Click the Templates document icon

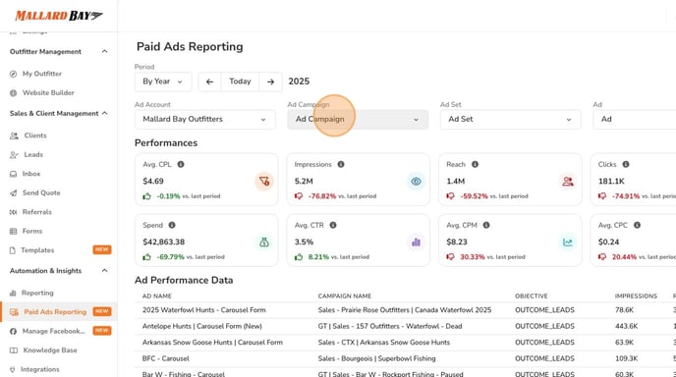13,250
